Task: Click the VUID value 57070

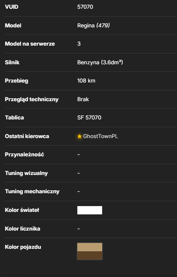Action: pos(85,7)
